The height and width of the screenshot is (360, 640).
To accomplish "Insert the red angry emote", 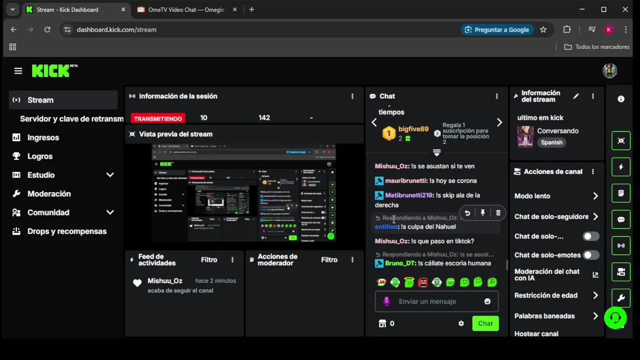I will (423, 282).
